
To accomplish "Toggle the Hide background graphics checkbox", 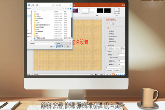I will (x=108, y=42).
